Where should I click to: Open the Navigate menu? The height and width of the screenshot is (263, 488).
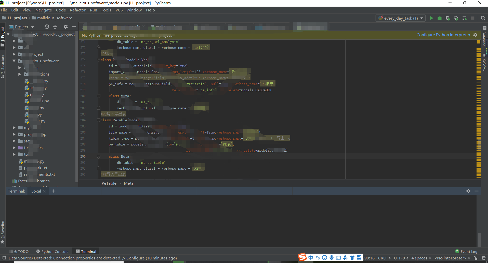coord(44,10)
